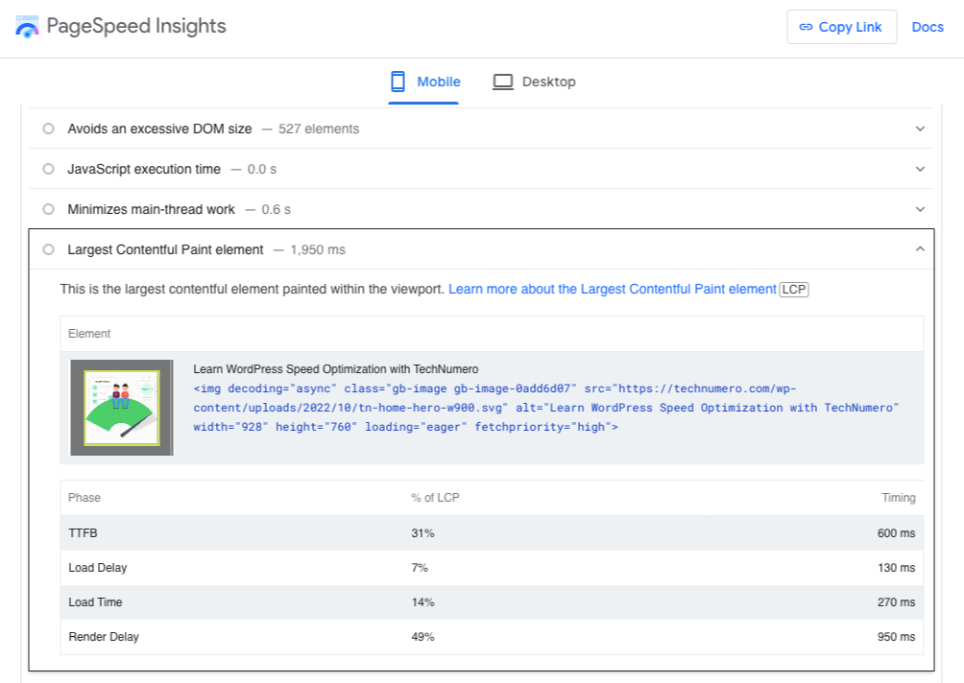Click the status circle for Largest Contentful Paint element

click(48, 248)
